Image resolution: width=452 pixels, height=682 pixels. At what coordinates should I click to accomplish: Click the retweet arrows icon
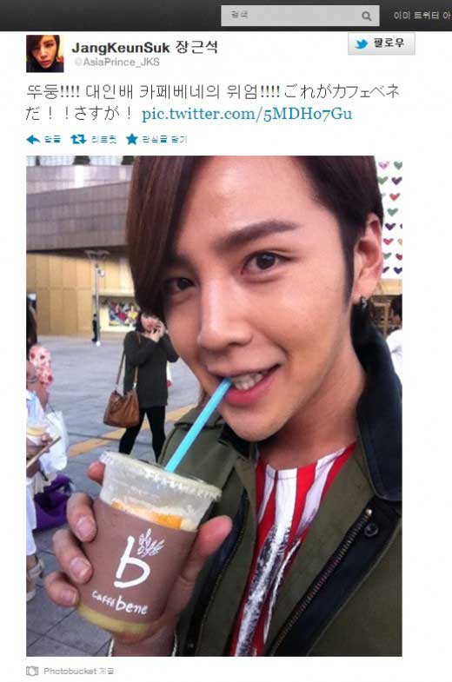78,139
